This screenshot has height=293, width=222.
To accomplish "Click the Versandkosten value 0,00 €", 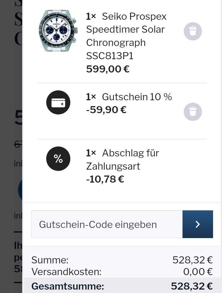I will coord(198,271).
